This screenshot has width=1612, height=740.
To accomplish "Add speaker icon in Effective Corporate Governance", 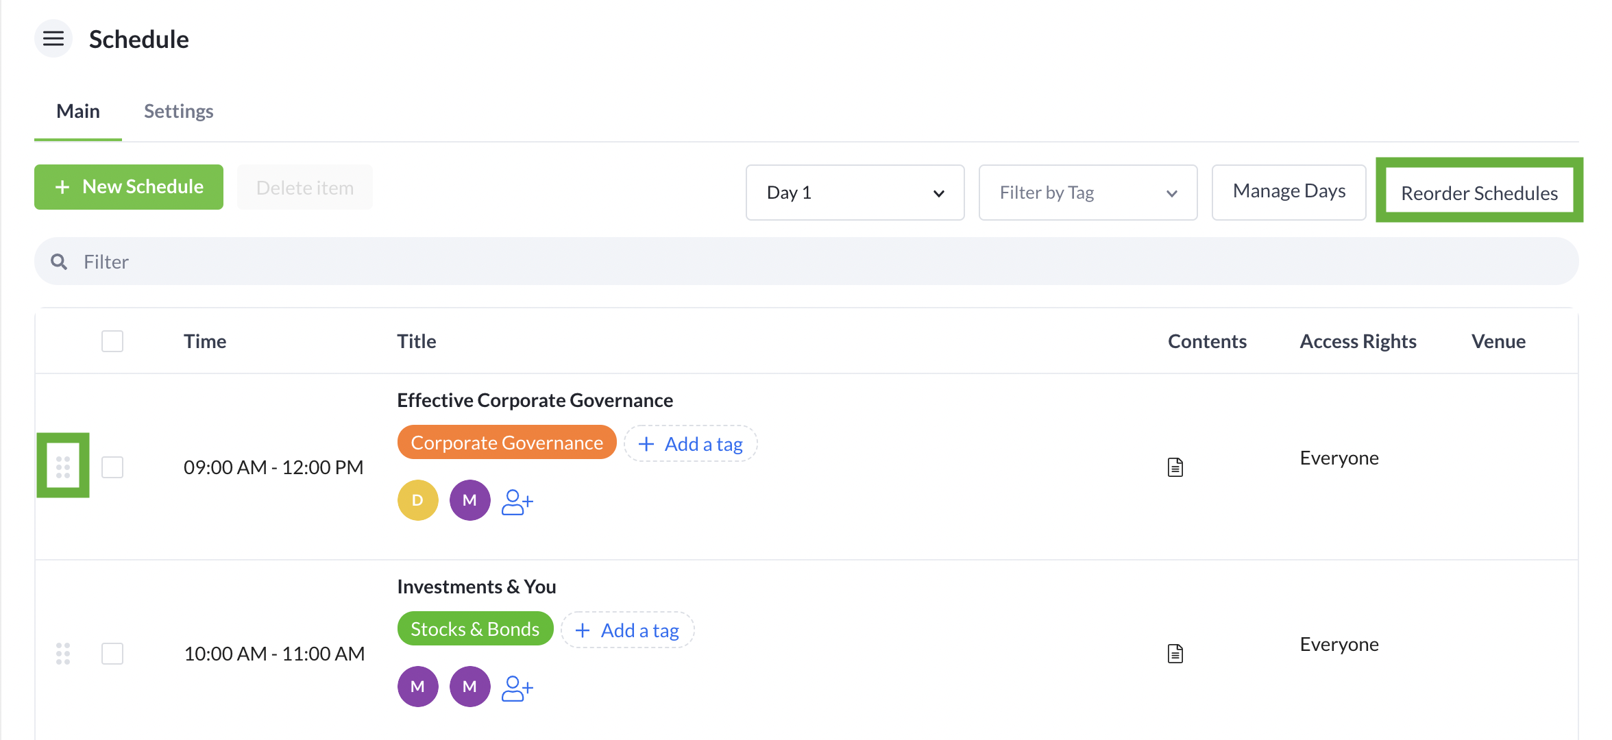I will [x=517, y=502].
